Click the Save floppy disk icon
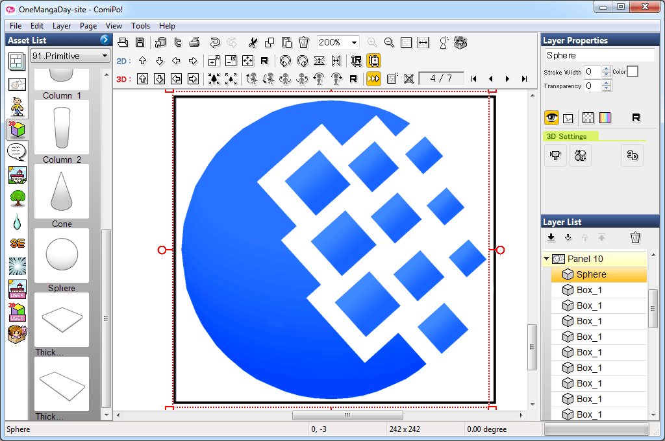This screenshot has height=441, width=665. (140, 42)
